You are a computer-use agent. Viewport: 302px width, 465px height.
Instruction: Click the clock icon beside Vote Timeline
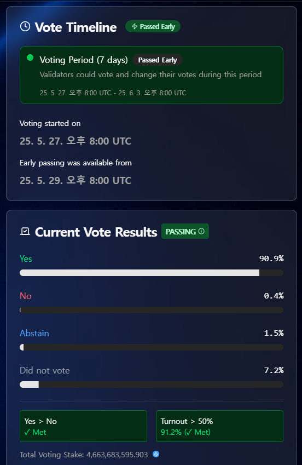pyautogui.click(x=25, y=26)
